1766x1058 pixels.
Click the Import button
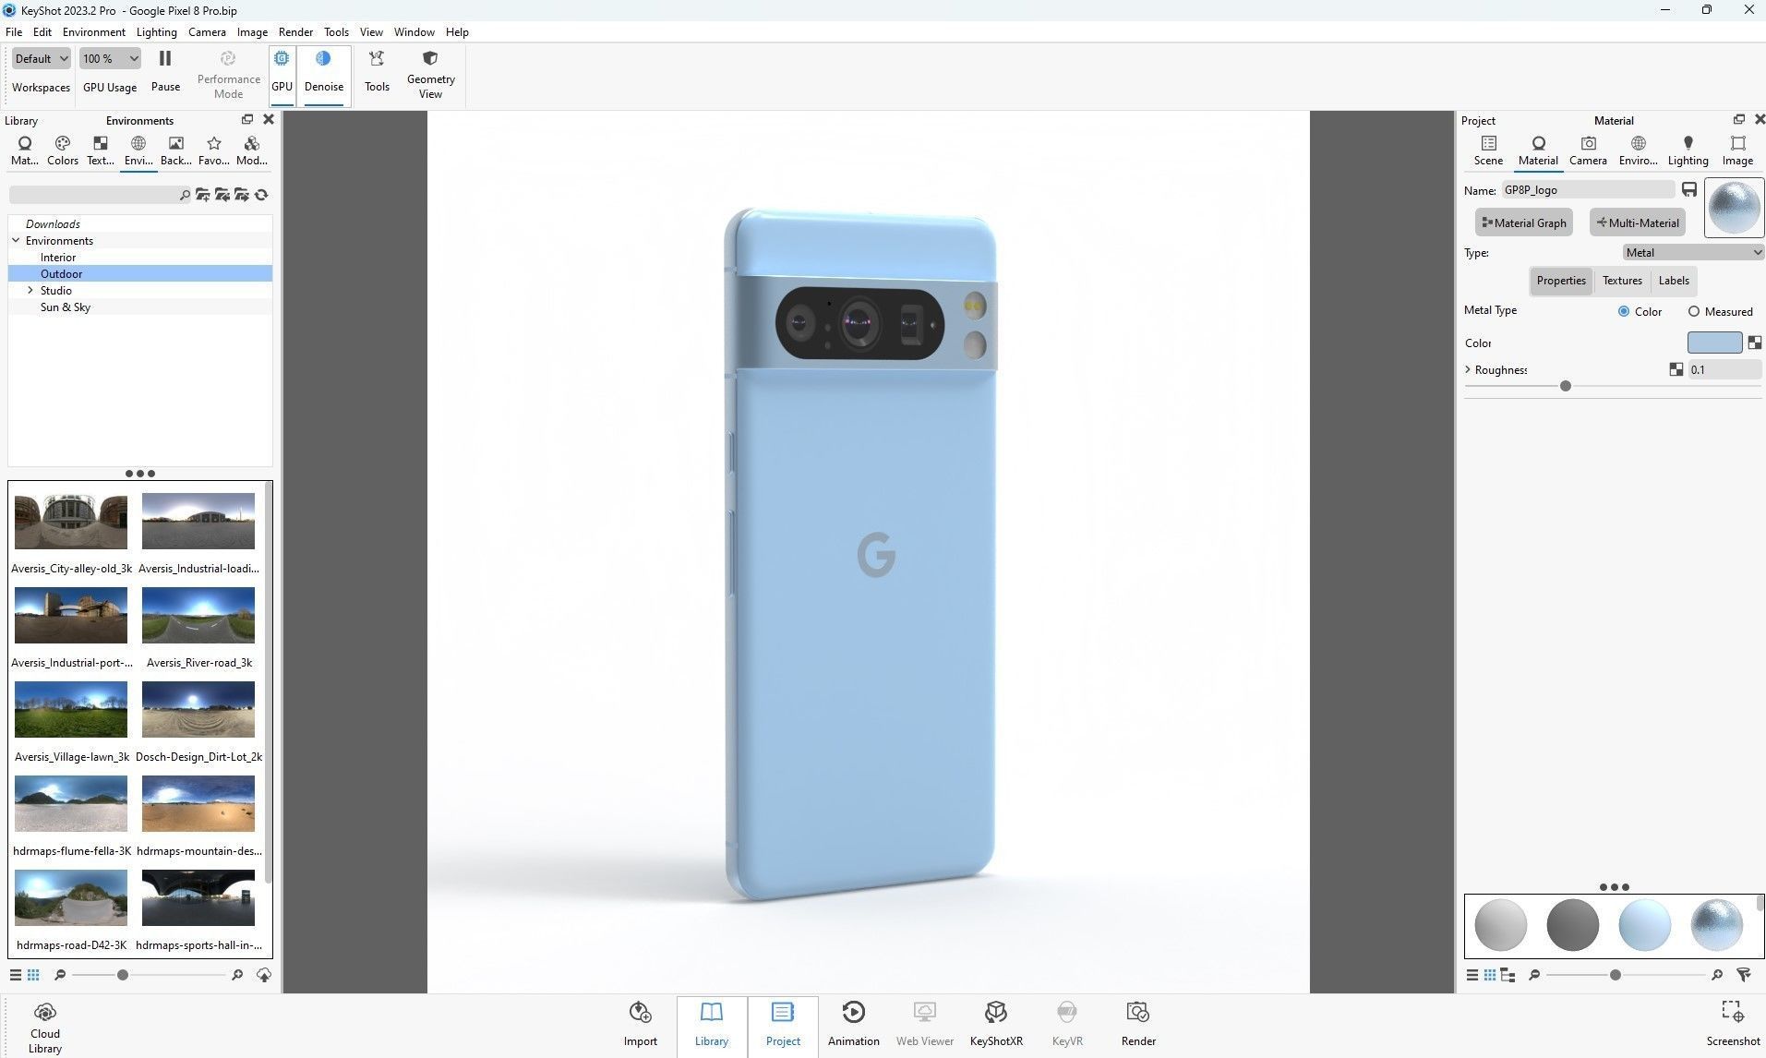640,1024
